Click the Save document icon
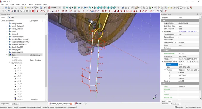Screen dimensions: 202x109 click(9, 8)
